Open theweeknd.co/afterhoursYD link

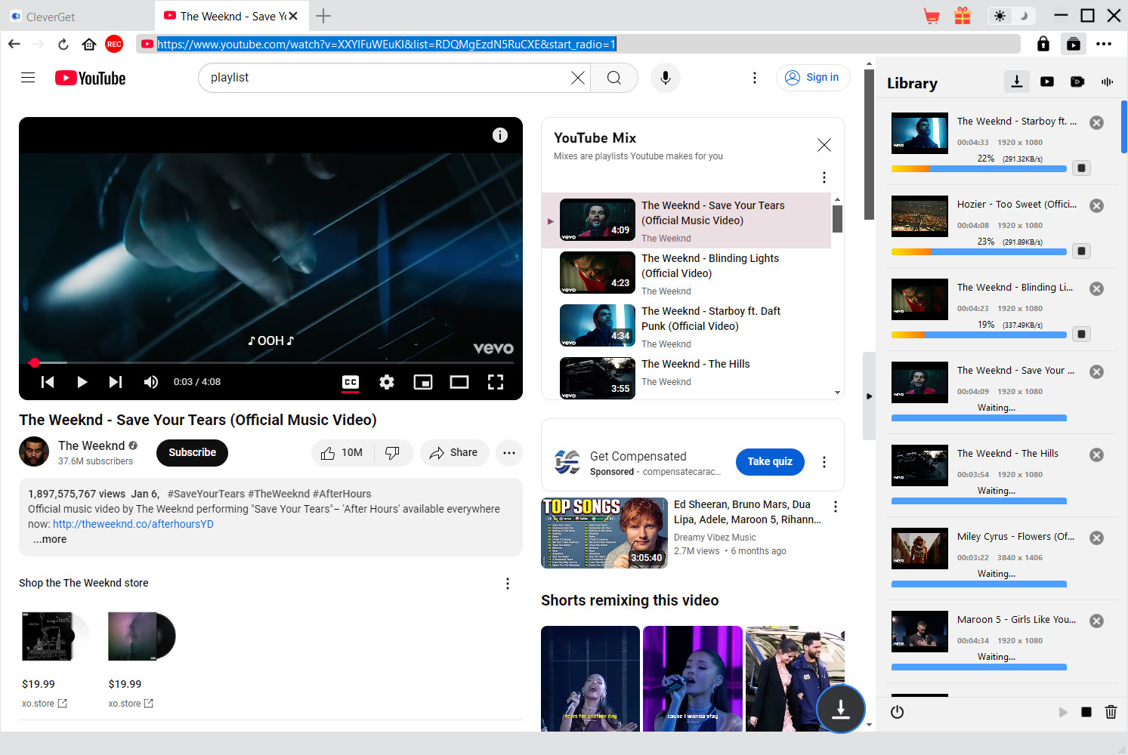[133, 524]
